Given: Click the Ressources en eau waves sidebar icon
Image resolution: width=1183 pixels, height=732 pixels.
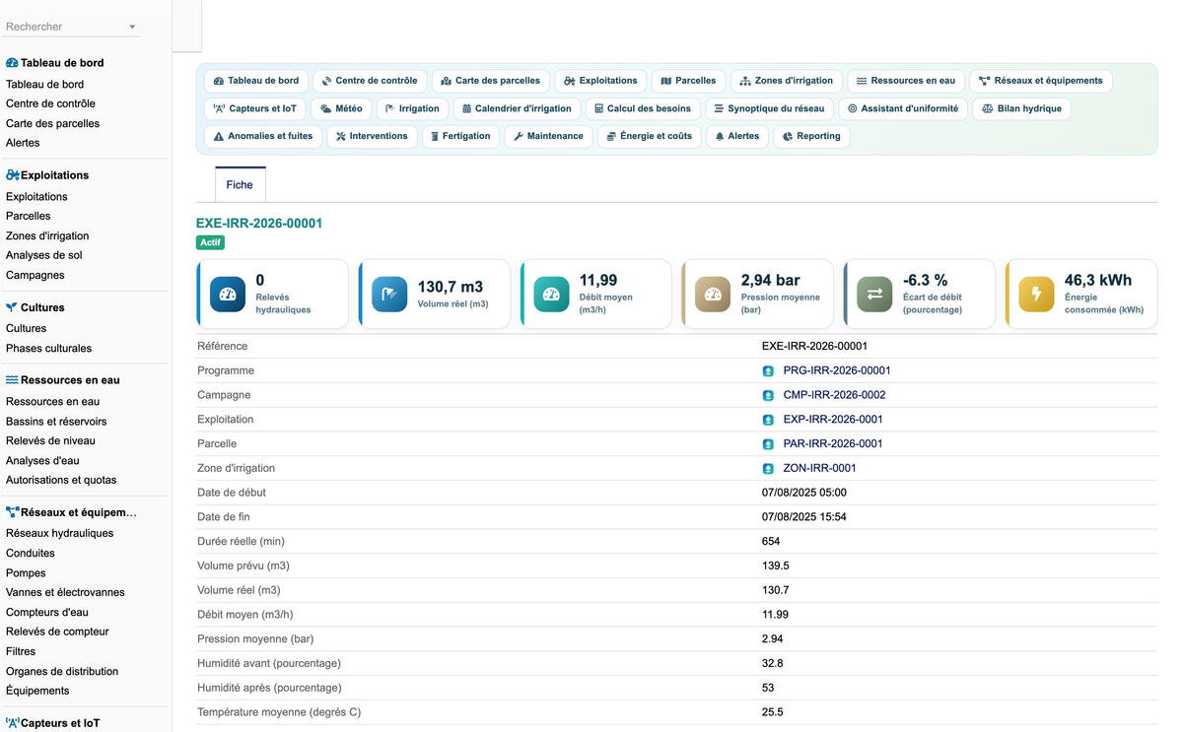Looking at the screenshot, I should pyautogui.click(x=12, y=380).
